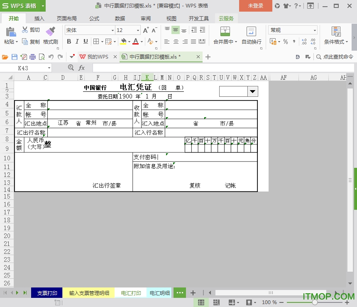Select the Format Painter brush

pyautogui.click(x=51, y=31)
